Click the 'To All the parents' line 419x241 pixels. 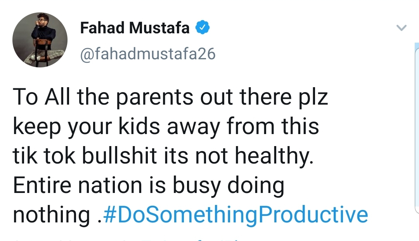click(x=170, y=97)
